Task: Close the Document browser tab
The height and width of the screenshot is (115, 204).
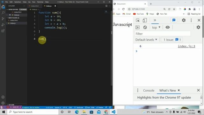Action: (x=145, y=4)
